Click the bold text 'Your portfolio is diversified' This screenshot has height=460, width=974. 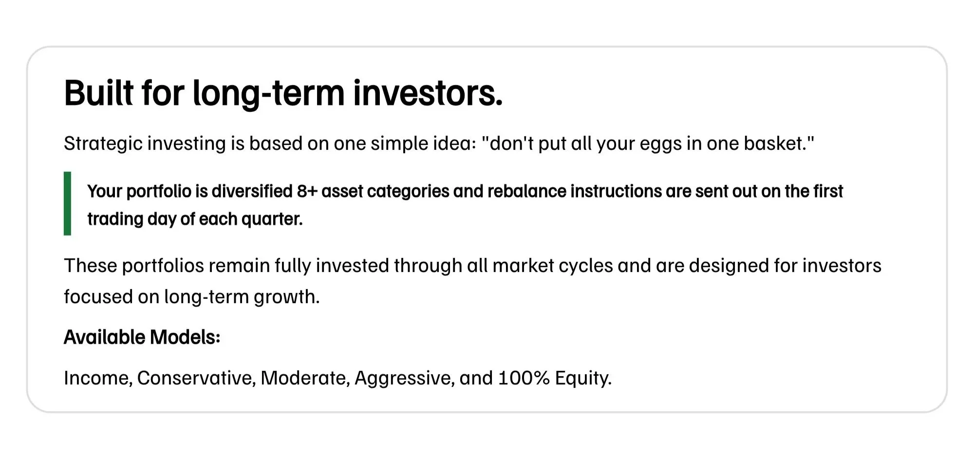pos(190,191)
